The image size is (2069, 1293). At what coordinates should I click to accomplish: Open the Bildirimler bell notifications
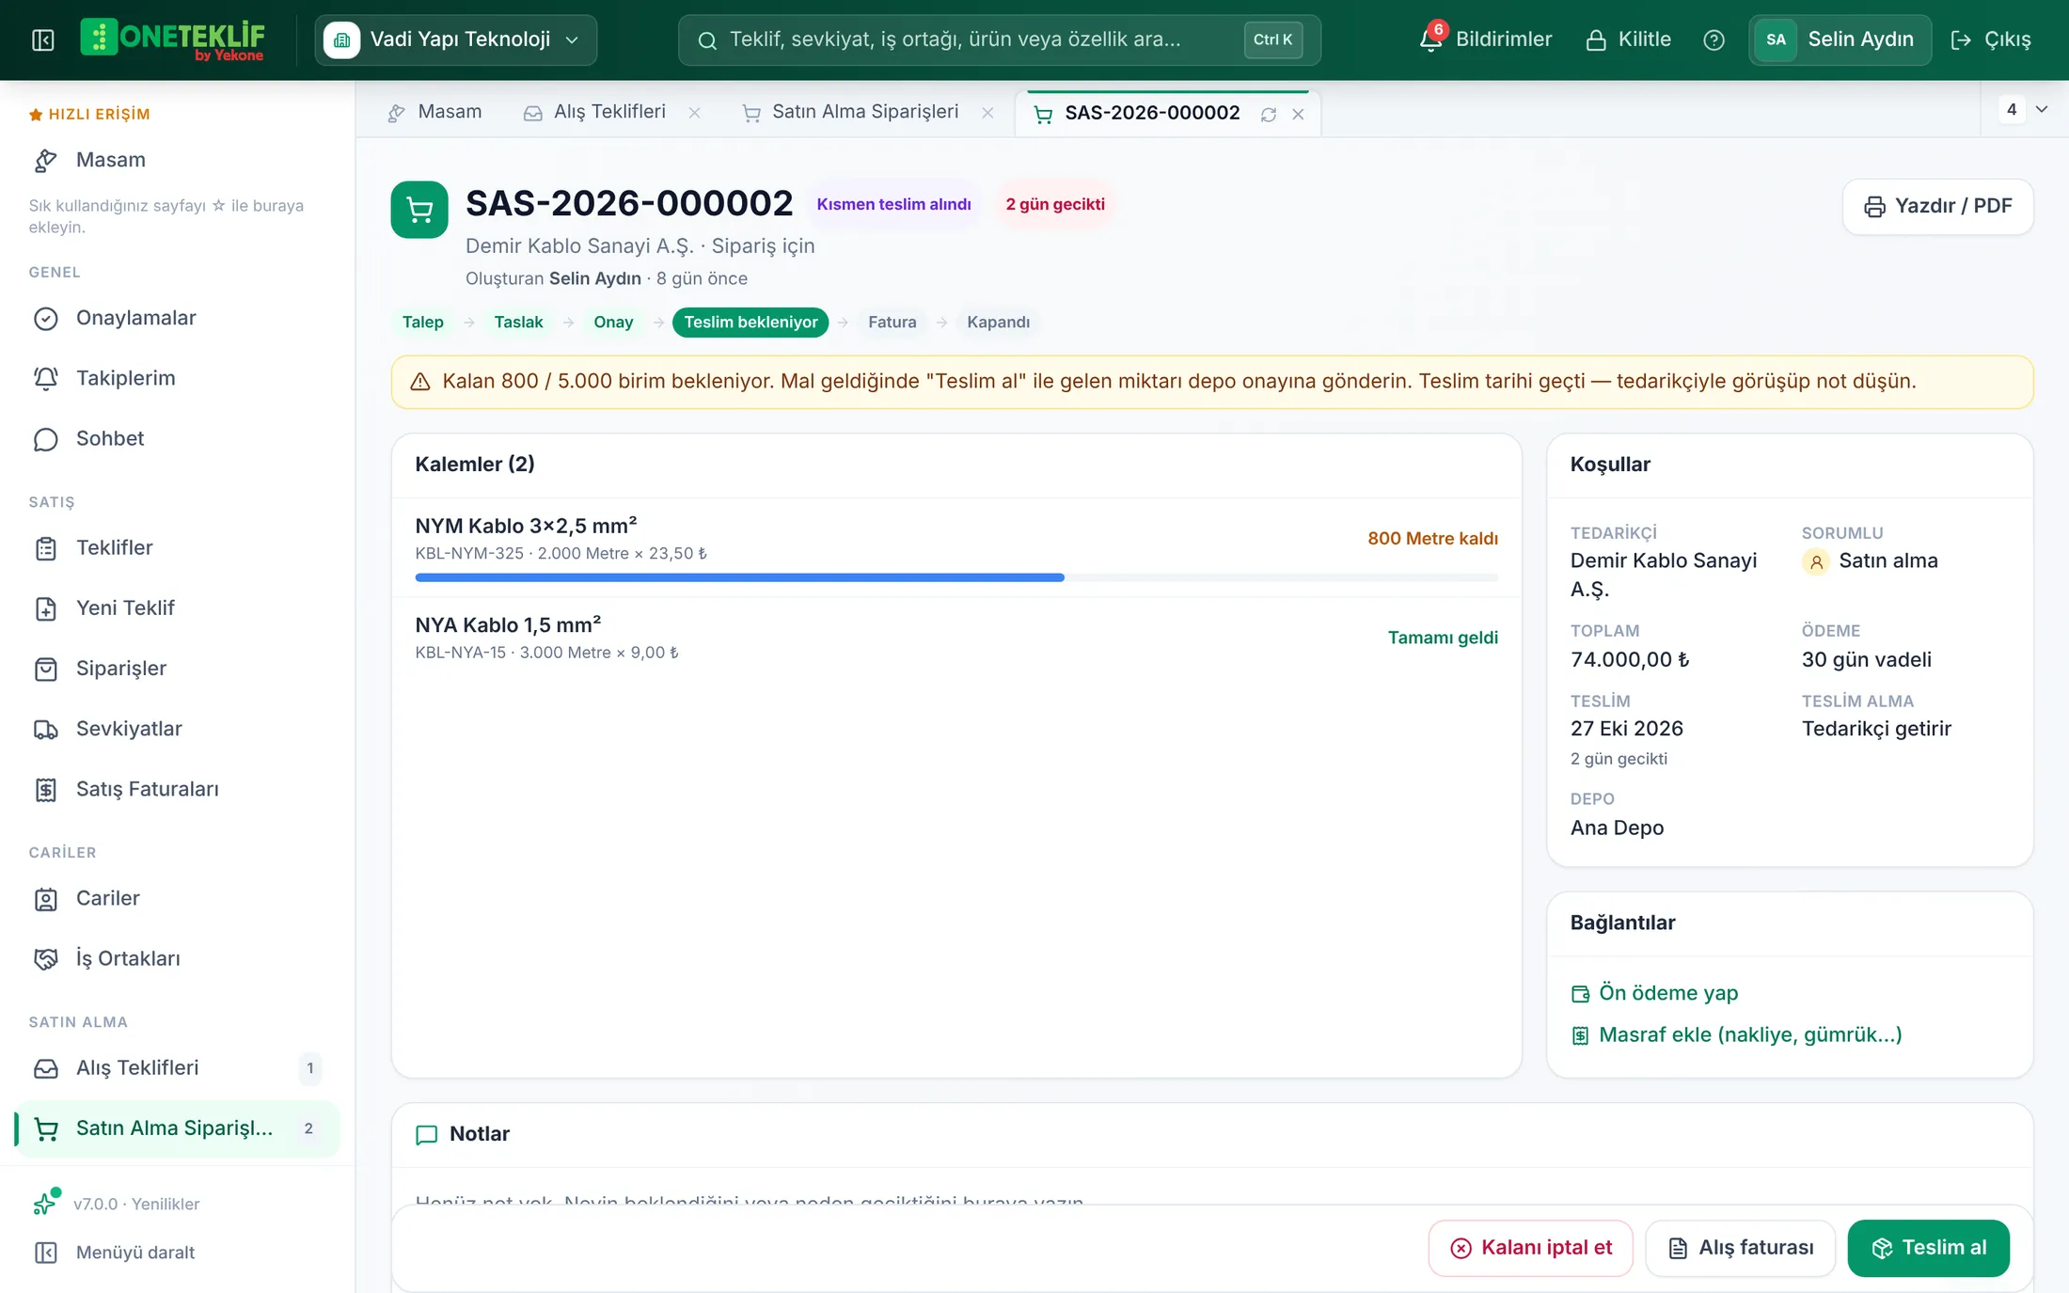point(1485,39)
